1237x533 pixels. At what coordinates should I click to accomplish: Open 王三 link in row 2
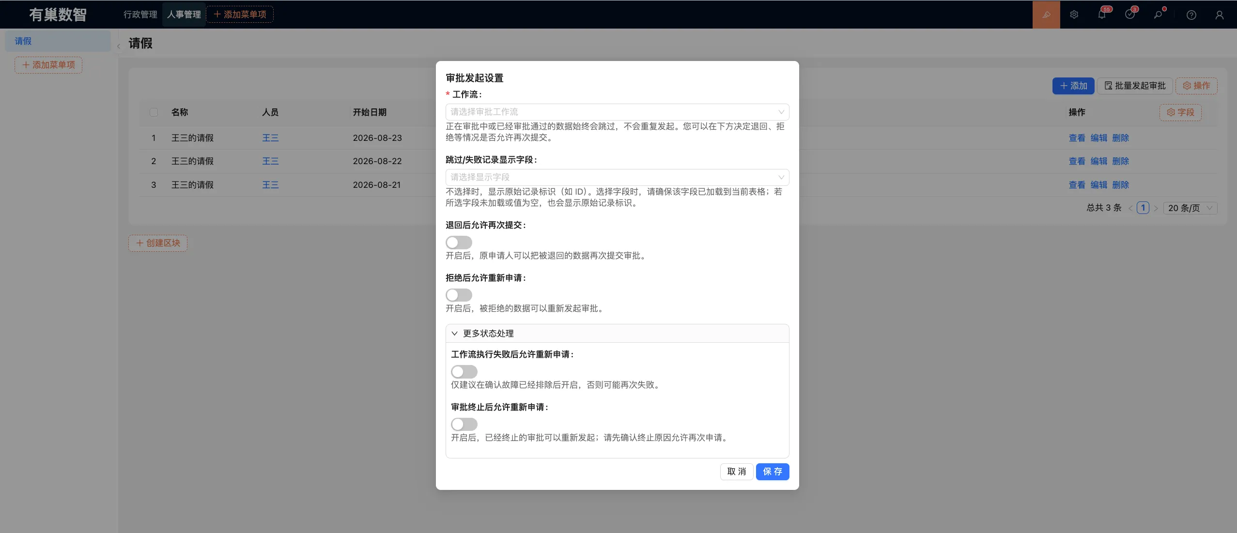270,161
